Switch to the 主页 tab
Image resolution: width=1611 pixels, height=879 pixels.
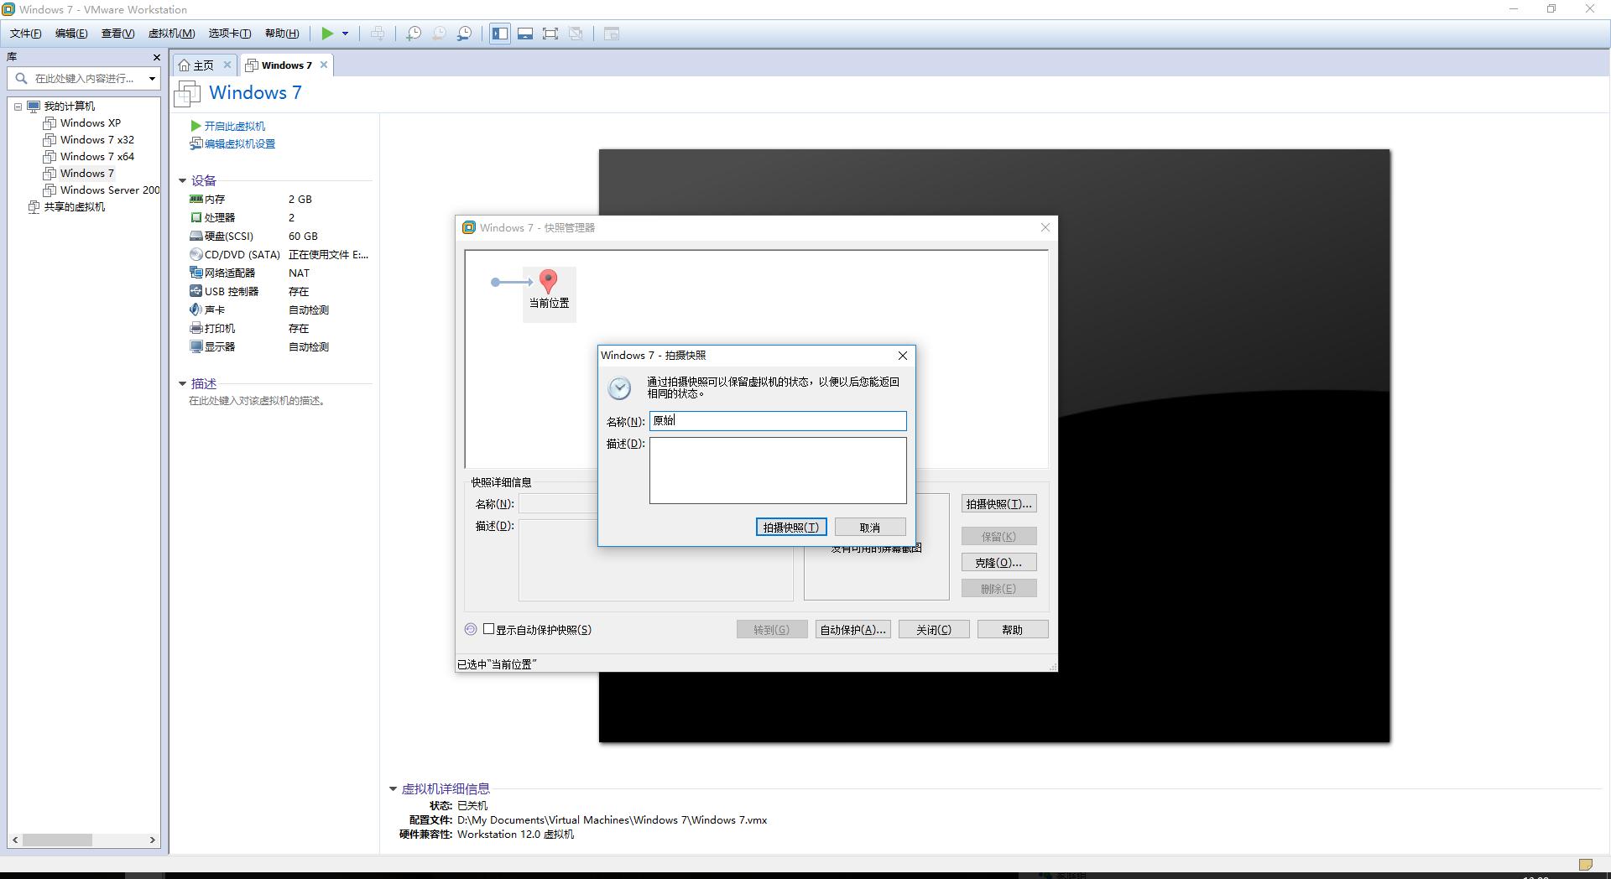201,65
